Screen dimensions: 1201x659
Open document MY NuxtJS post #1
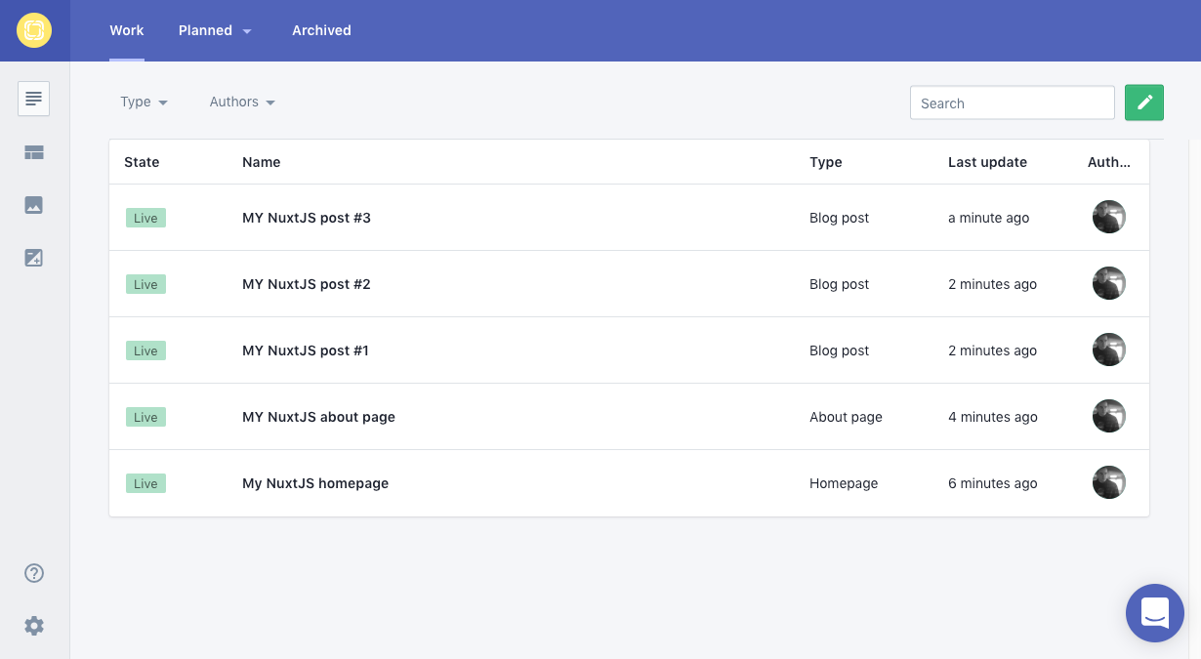[306, 350]
